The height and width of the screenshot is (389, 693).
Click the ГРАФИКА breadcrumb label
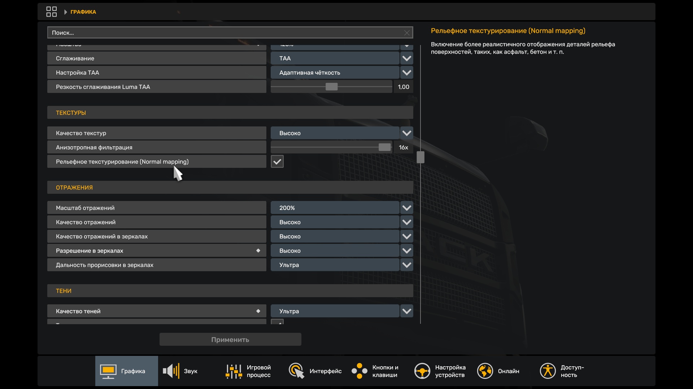pos(83,12)
